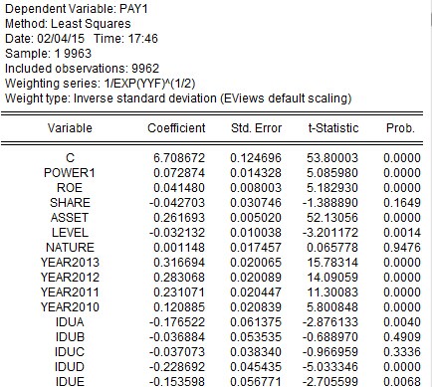This screenshot has width=432, height=387.
Task: Select the YEAR2012 variable label
Action: (x=70, y=278)
